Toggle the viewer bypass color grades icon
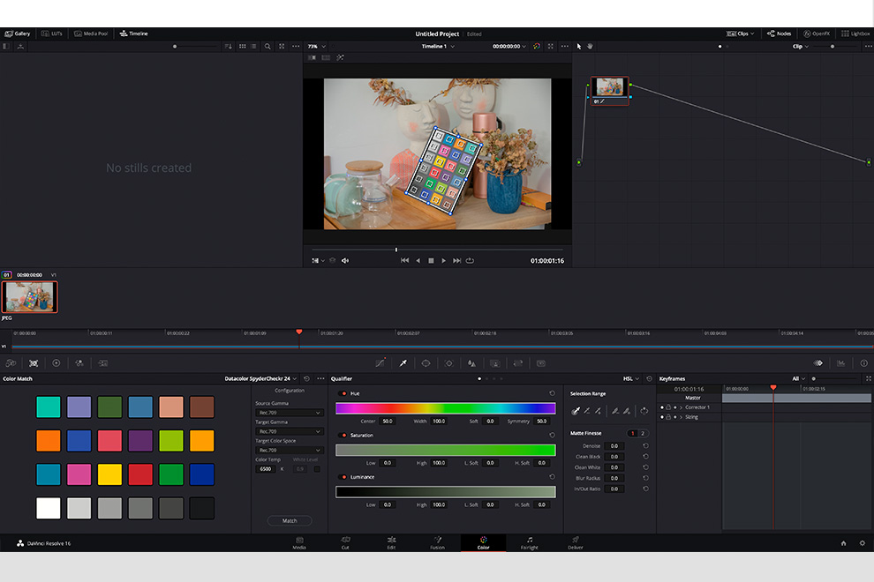This screenshot has height=582, width=874. click(x=536, y=46)
